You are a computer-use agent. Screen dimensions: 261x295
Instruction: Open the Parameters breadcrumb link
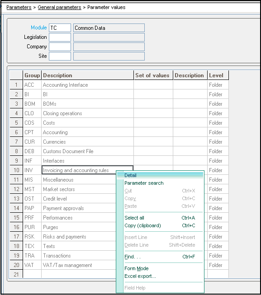(x=19, y=7)
